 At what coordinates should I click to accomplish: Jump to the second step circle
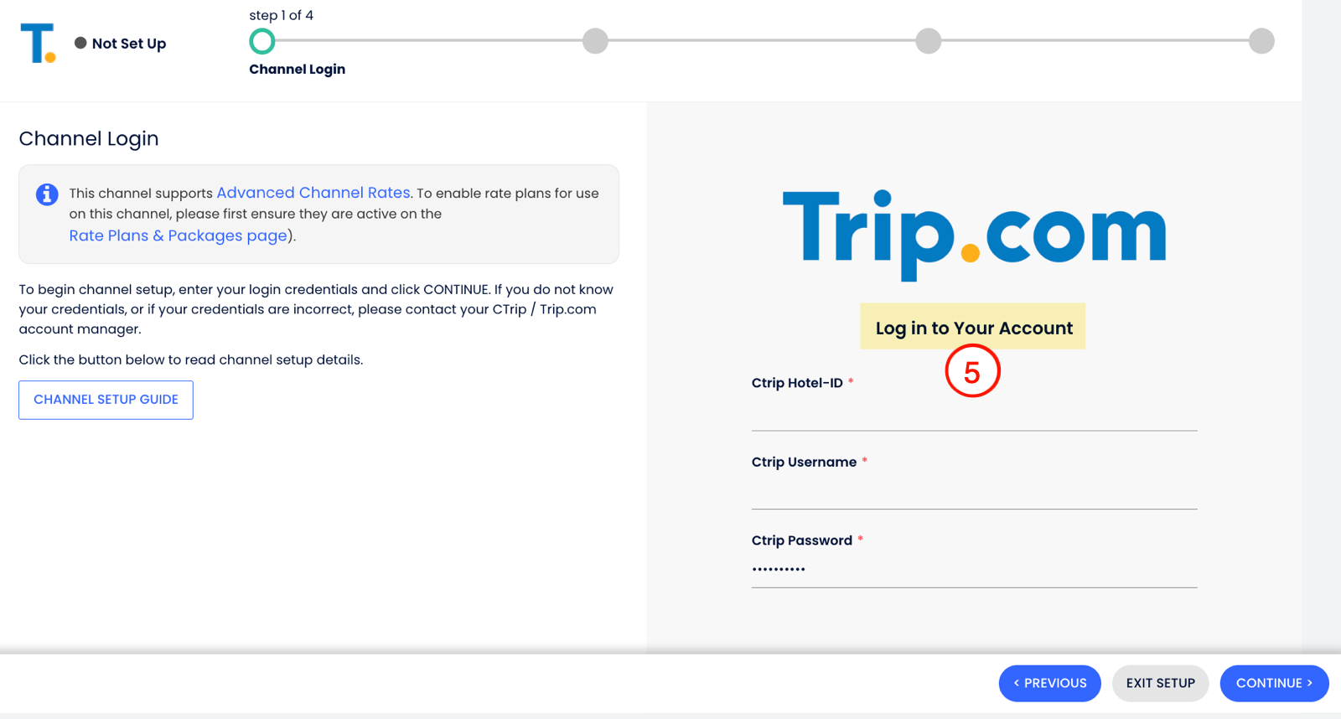(595, 41)
